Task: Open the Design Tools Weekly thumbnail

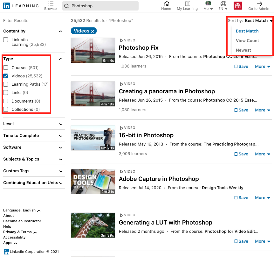Action: pos(93,182)
